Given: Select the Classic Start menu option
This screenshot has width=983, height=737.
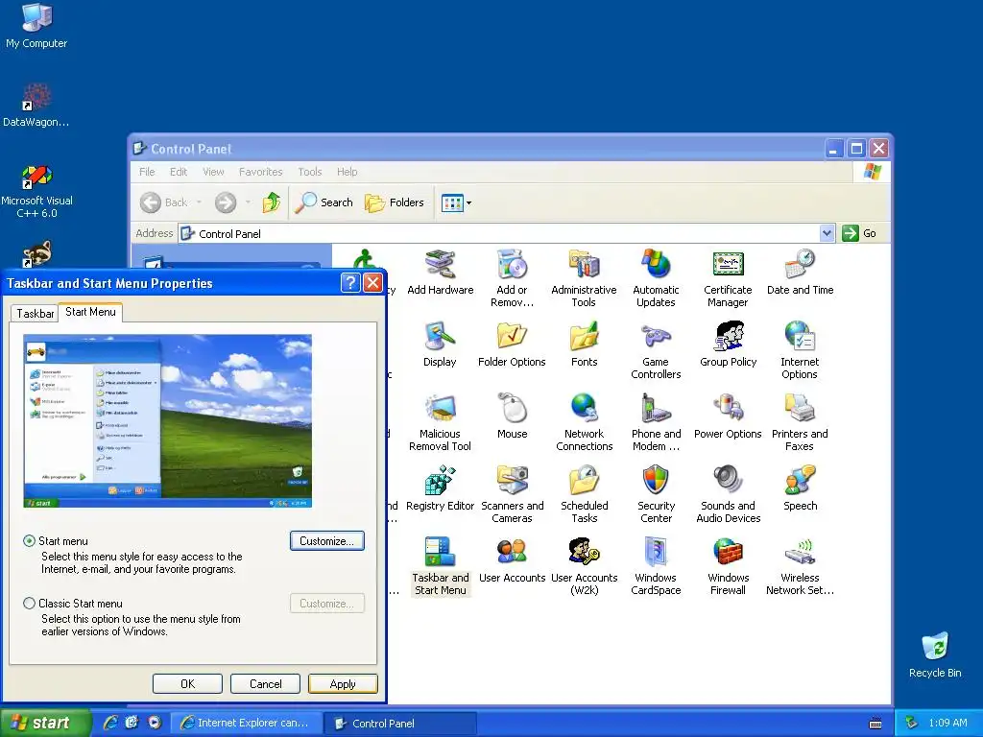Looking at the screenshot, I should tap(29, 604).
